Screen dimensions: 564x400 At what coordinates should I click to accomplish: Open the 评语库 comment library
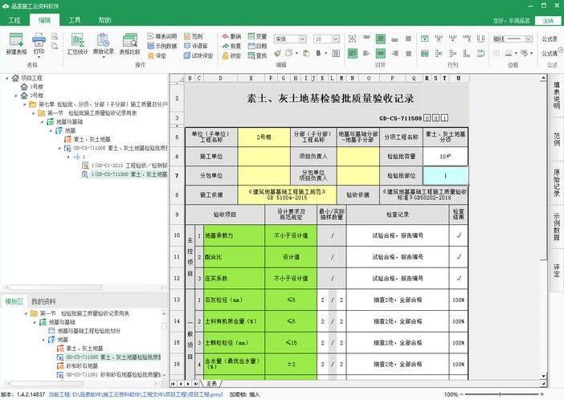[x=196, y=46]
